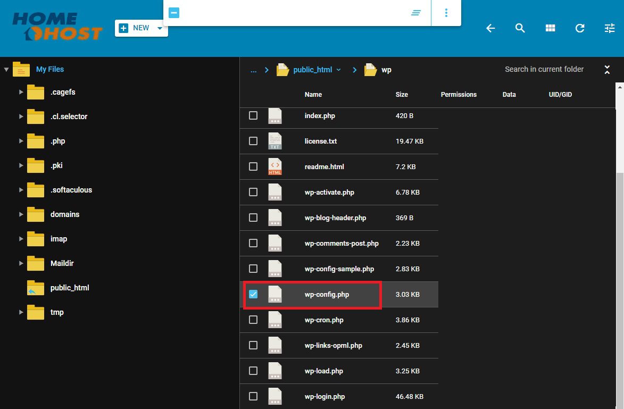Sort by the Permissions column header
The width and height of the screenshot is (624, 409).
tap(459, 95)
